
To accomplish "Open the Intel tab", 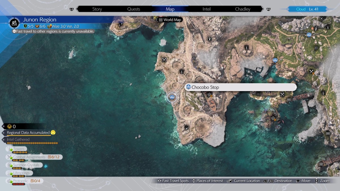I will (x=207, y=9).
